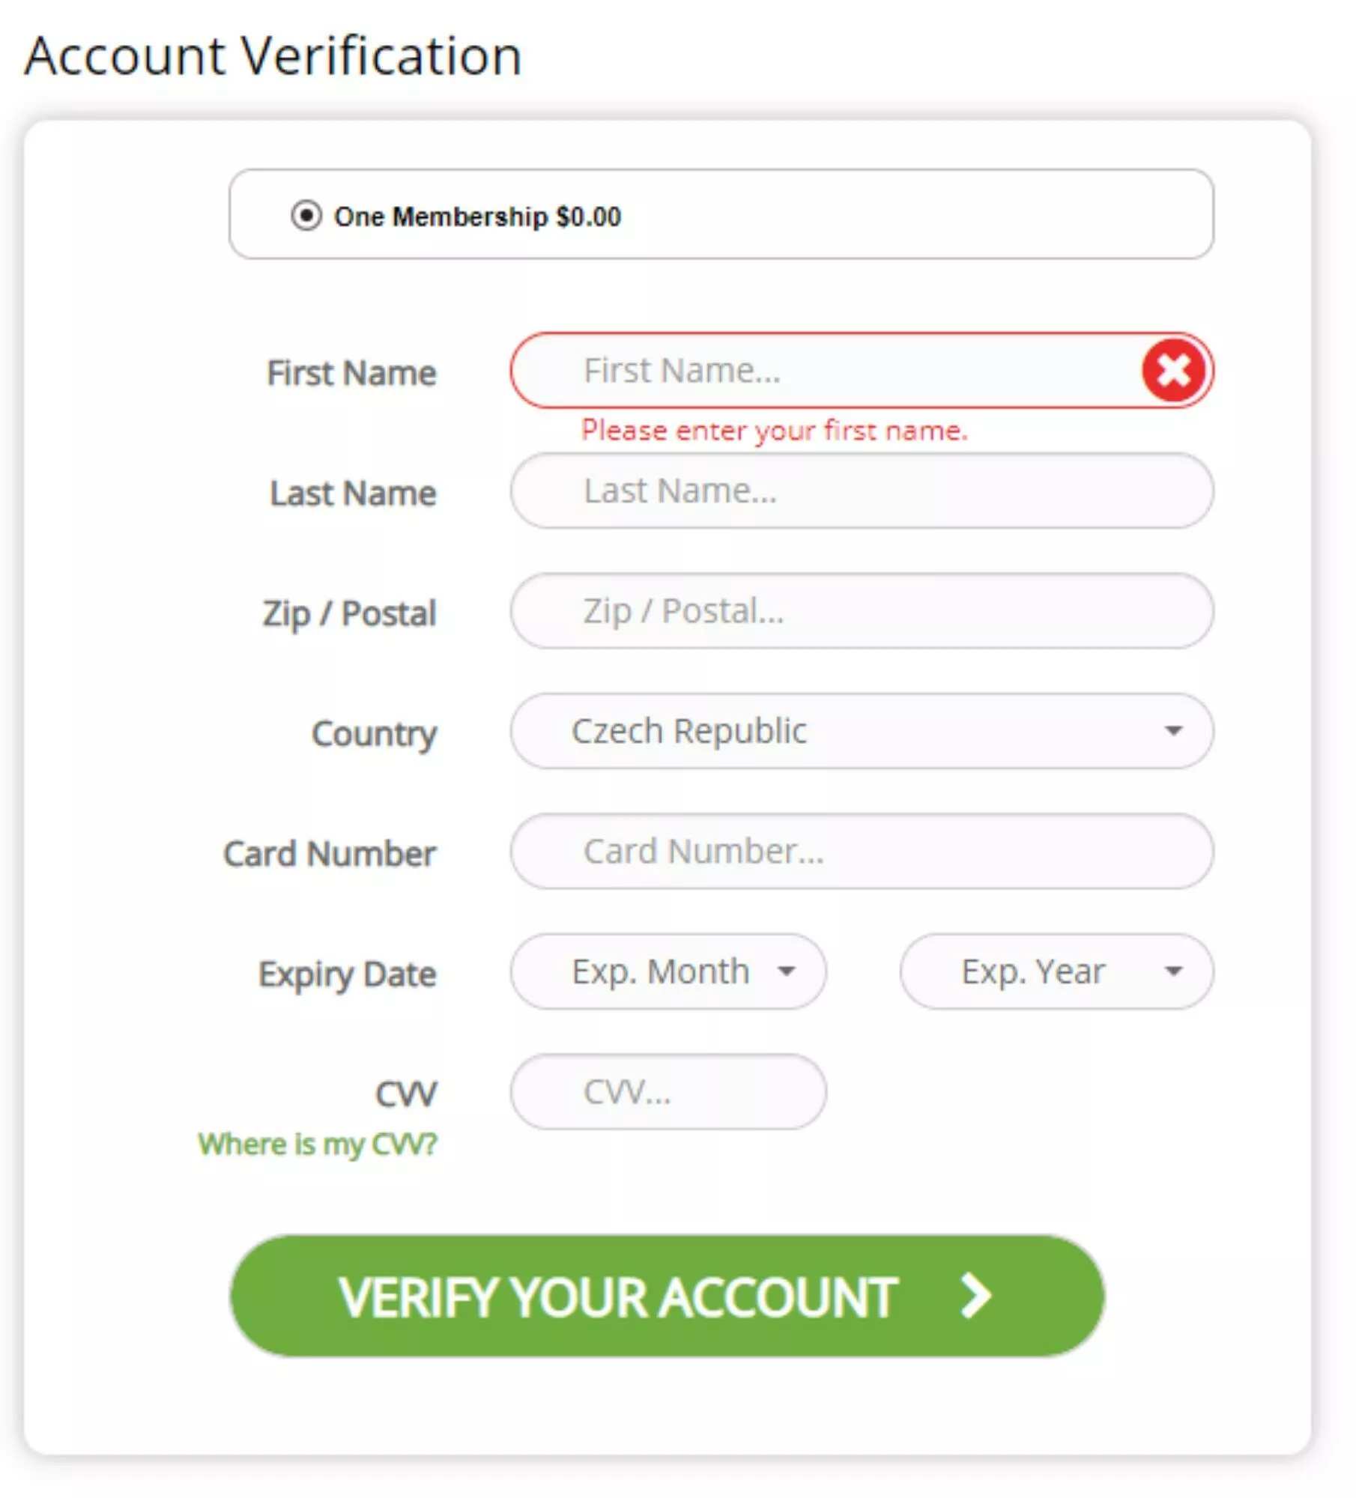1356x1498 pixels.
Task: Open the 'Where is my CVV?' link
Action: coord(318,1144)
